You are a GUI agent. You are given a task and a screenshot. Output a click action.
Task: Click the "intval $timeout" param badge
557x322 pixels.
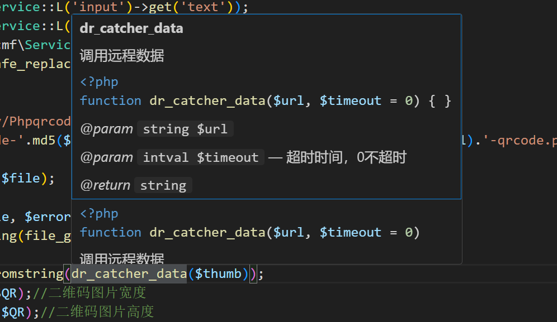200,158
